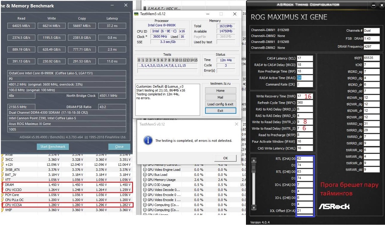
Task: Click the GPU Bus Load sensor icon
Action: coord(145,175)
